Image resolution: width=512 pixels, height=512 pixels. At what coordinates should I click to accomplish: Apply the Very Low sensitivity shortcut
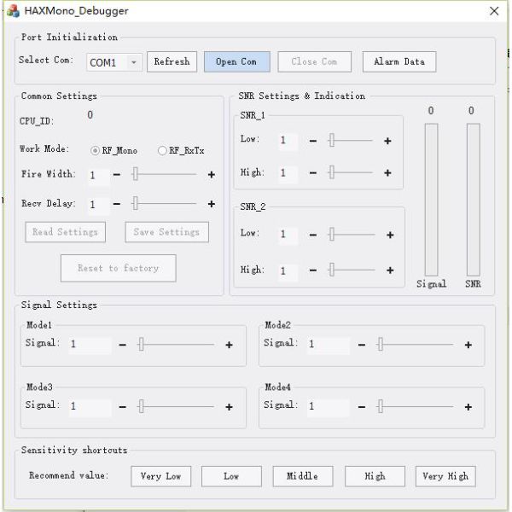point(160,476)
